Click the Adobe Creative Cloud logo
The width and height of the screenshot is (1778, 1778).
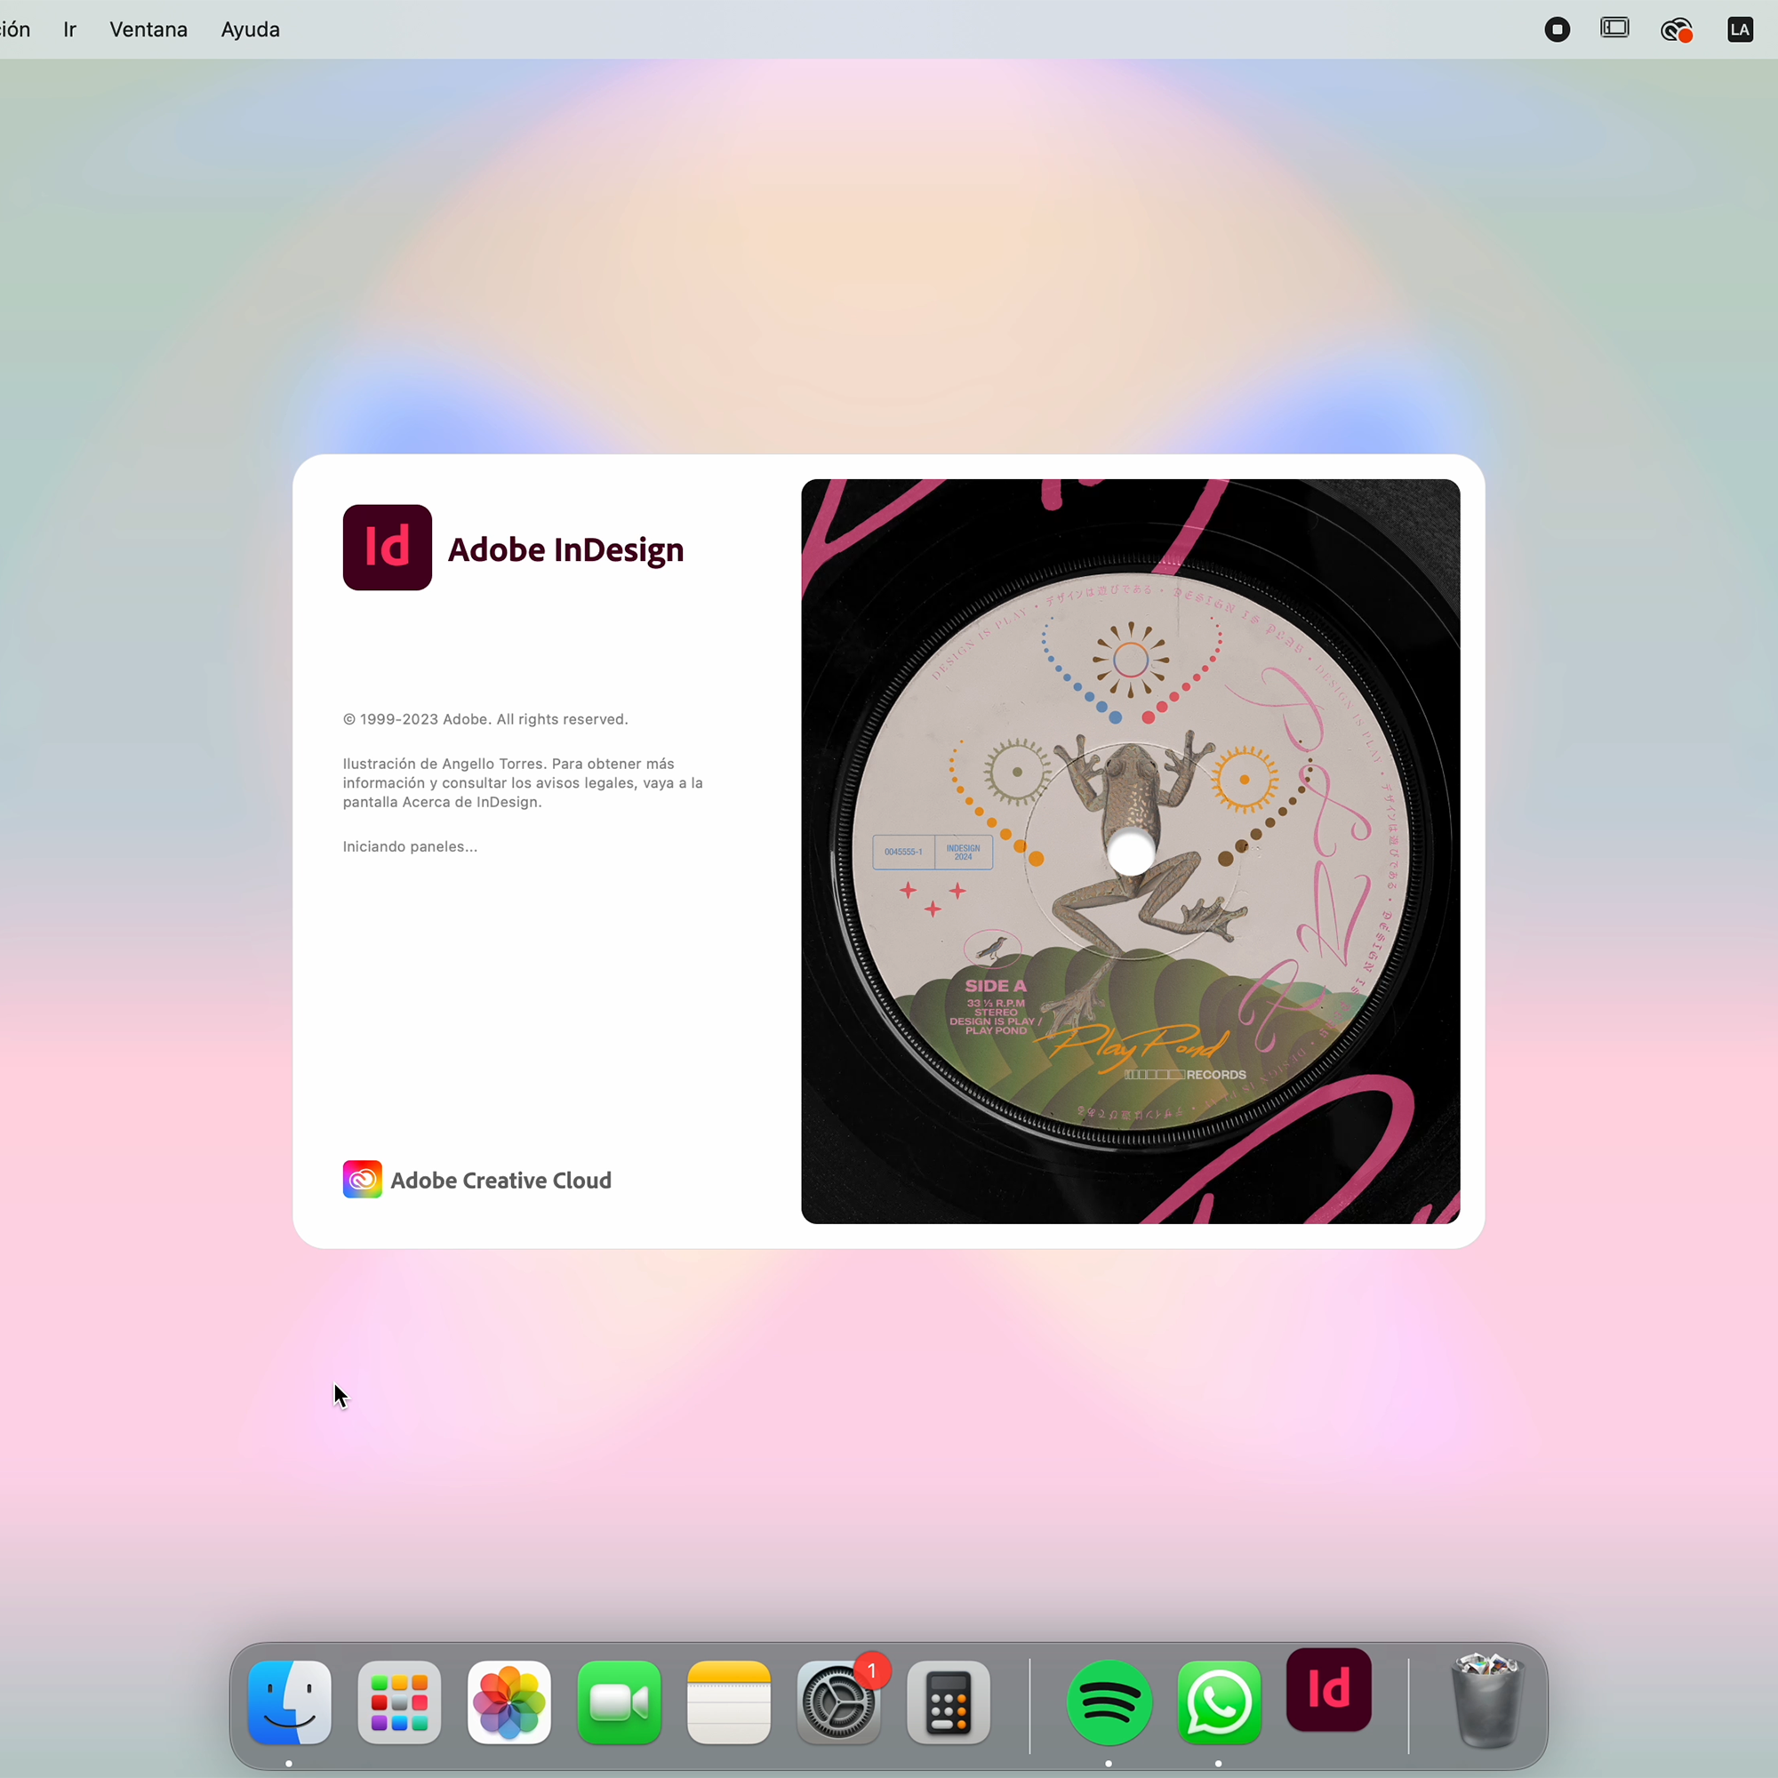click(x=363, y=1180)
